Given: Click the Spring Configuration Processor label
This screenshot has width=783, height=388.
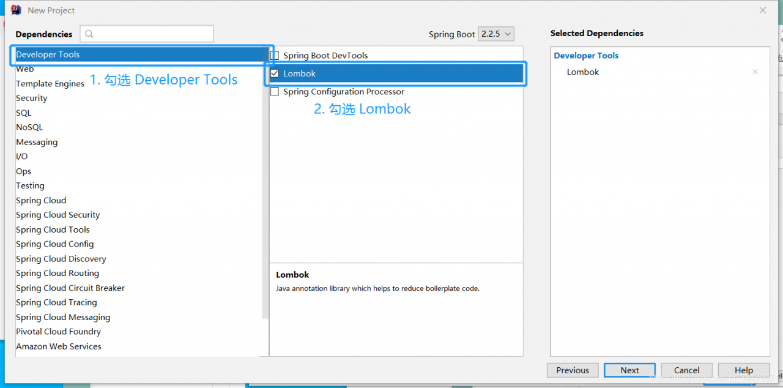Looking at the screenshot, I should point(344,92).
